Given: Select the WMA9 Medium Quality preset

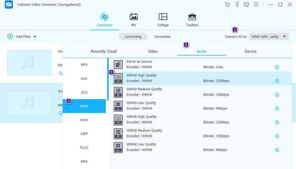Looking at the screenshot, I should [144, 92].
